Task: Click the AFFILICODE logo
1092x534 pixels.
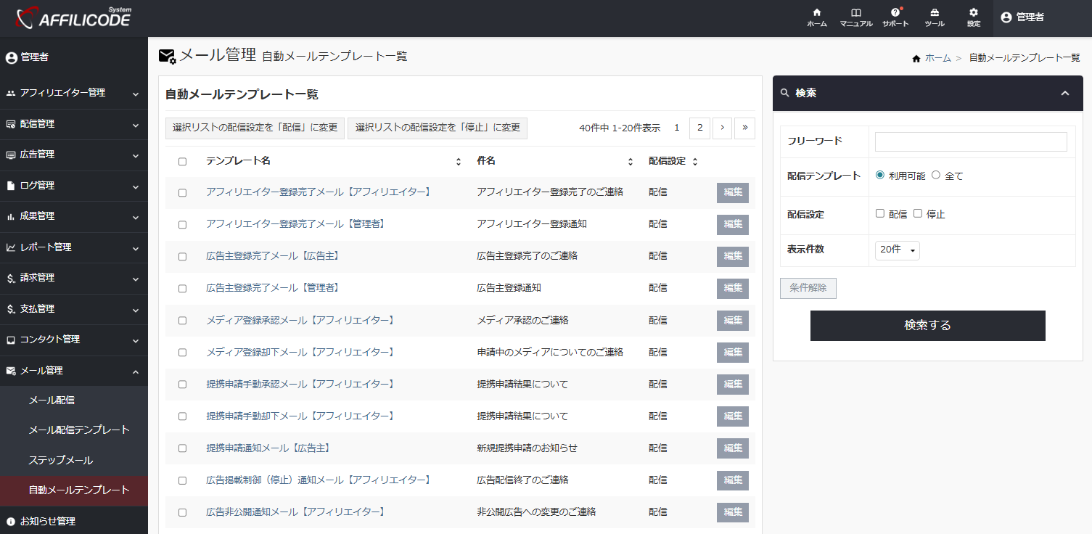Action: click(73, 18)
